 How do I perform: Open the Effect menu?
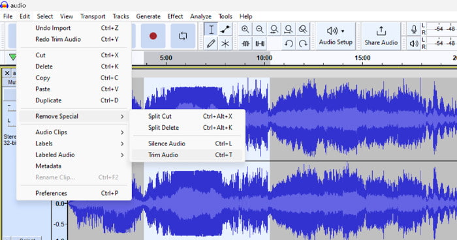tap(175, 16)
